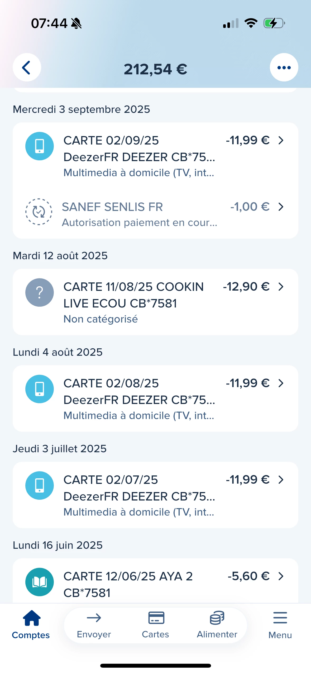311x674 pixels.
Task: Tap the phone icon on 02/09/25 Deezer
Action: point(39,146)
